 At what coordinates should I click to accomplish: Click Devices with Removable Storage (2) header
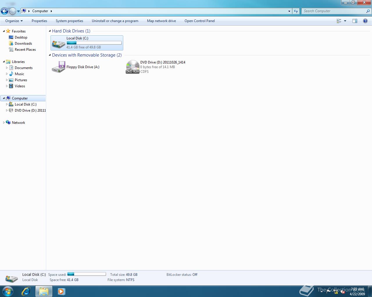pyautogui.click(x=87, y=55)
